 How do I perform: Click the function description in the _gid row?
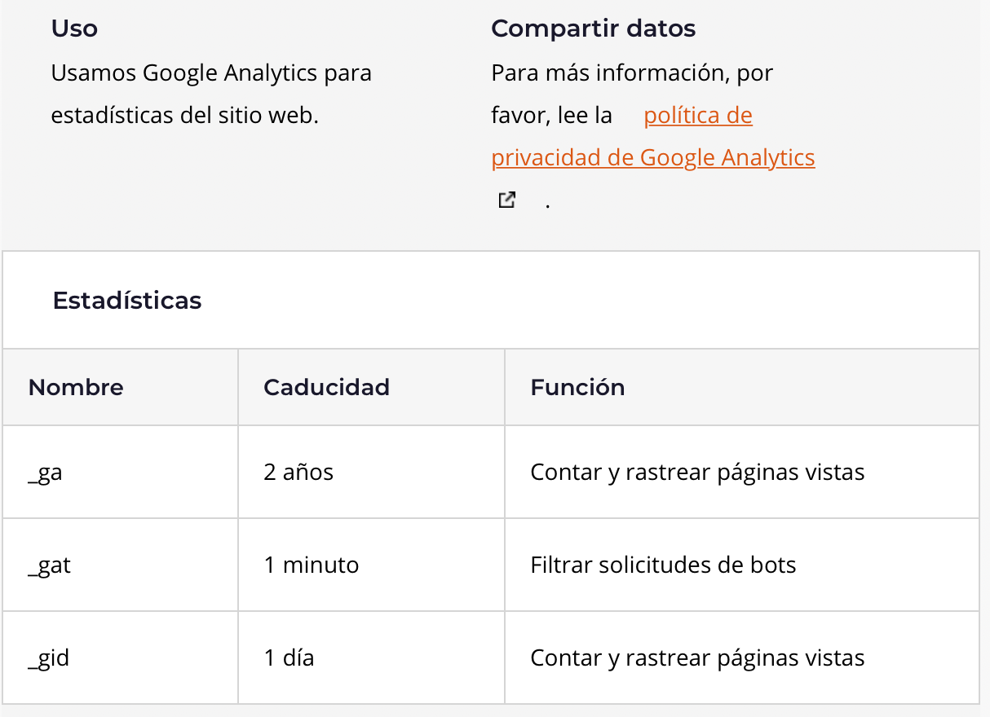[697, 658]
